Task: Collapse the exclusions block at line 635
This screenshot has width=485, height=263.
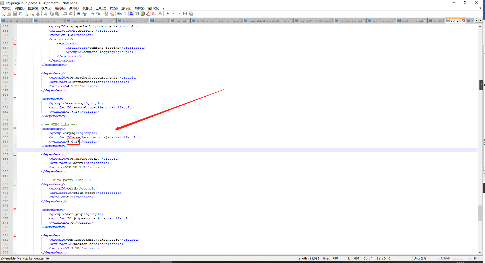Action: point(15,39)
